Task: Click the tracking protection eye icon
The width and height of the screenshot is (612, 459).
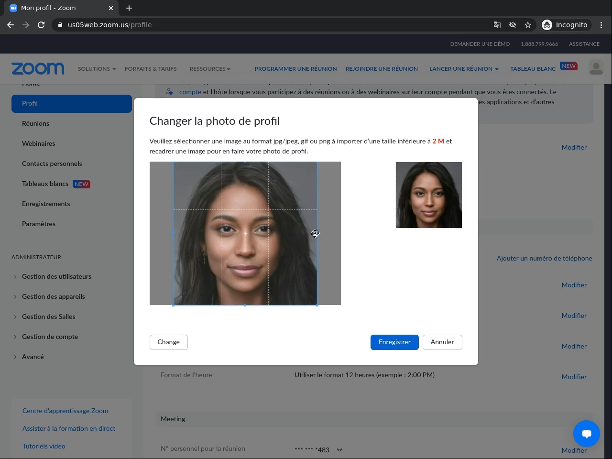Action: pyautogui.click(x=513, y=25)
